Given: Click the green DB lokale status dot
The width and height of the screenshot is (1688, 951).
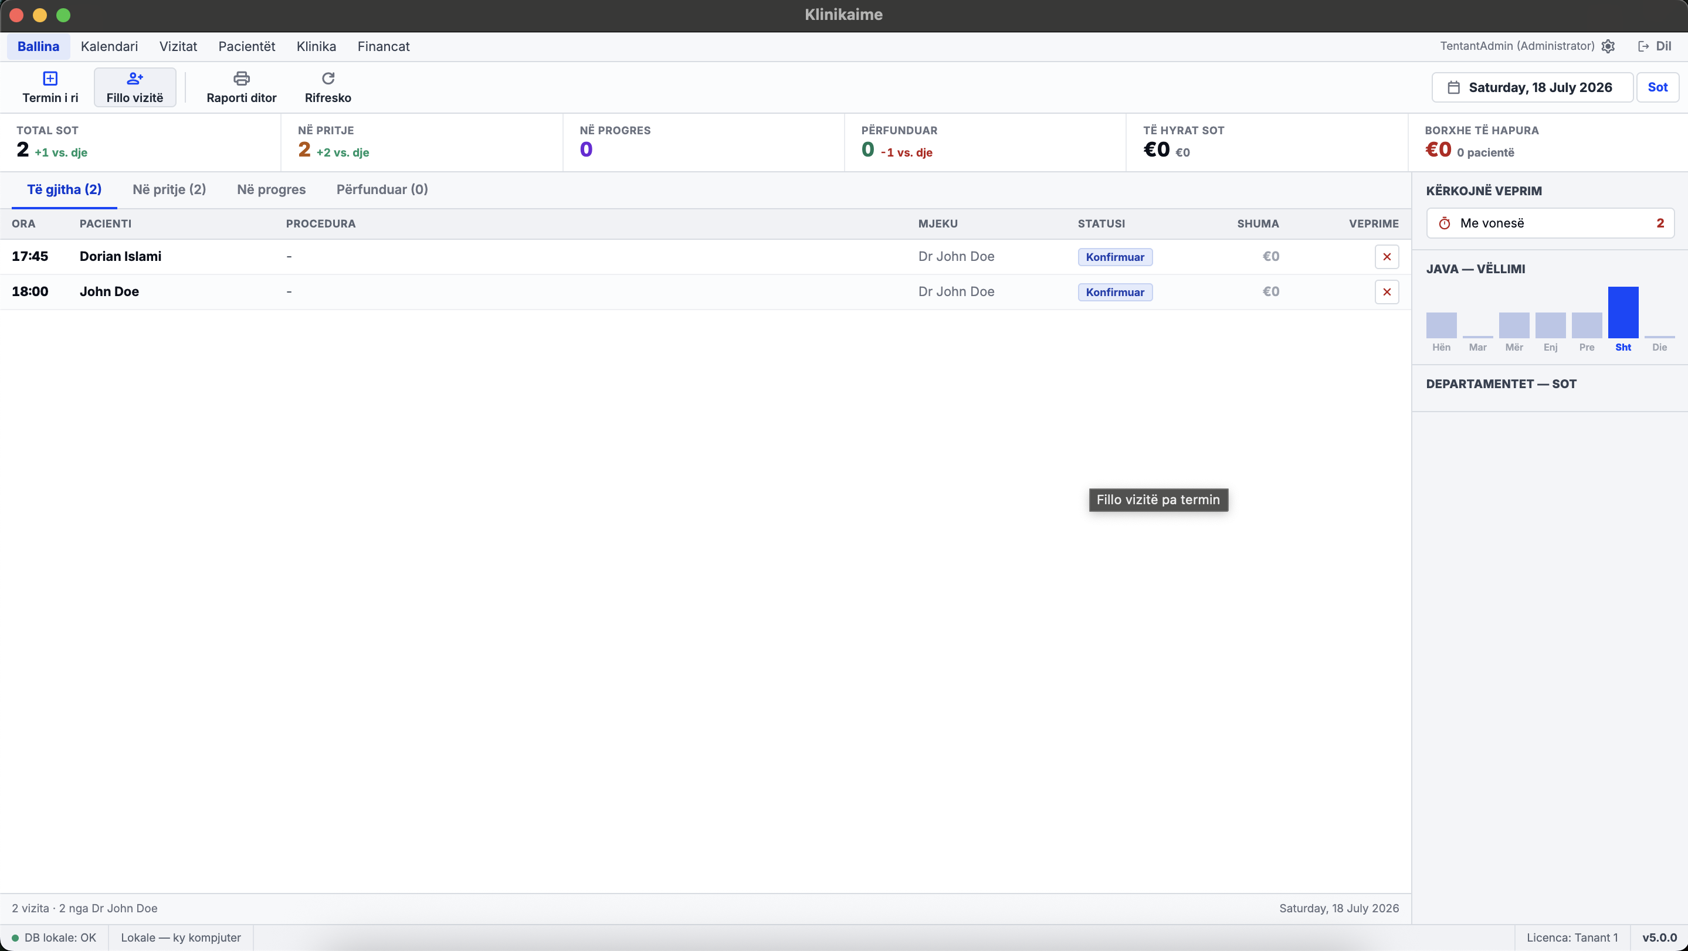Looking at the screenshot, I should 15,938.
